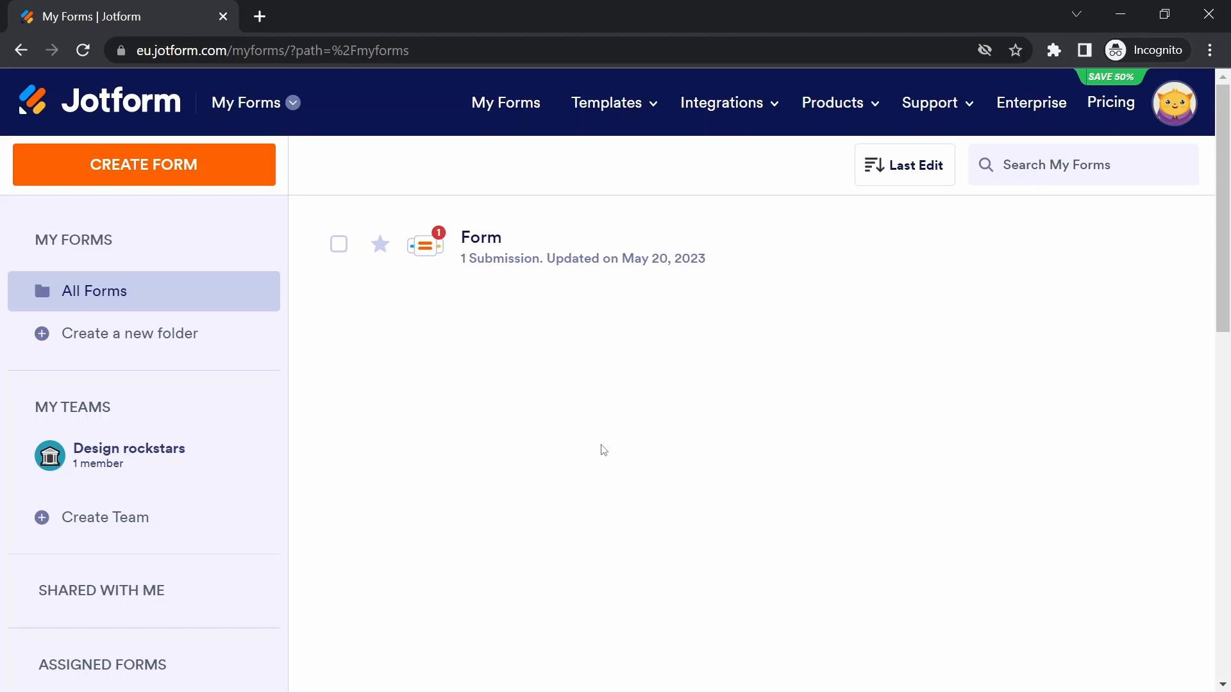Click the Create Team plus icon
1231x692 pixels.
point(42,517)
